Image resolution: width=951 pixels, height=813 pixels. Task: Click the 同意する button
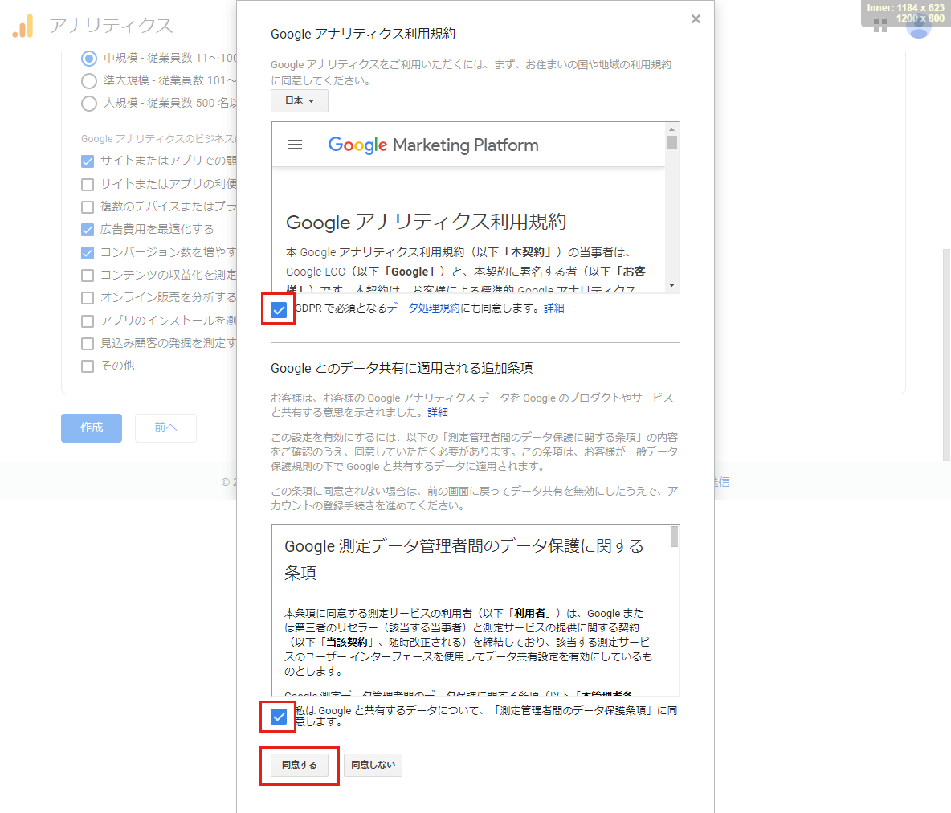(x=299, y=765)
